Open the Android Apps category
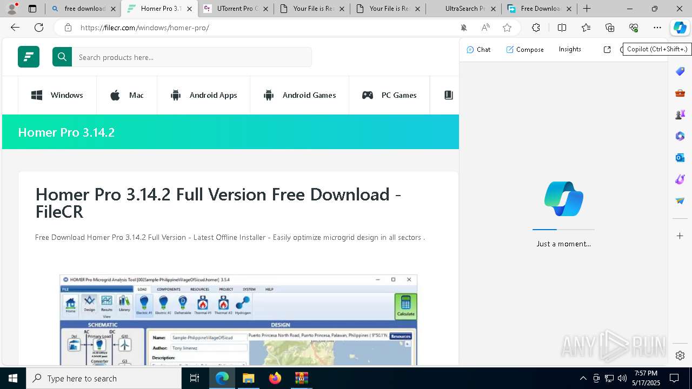 pos(204,95)
